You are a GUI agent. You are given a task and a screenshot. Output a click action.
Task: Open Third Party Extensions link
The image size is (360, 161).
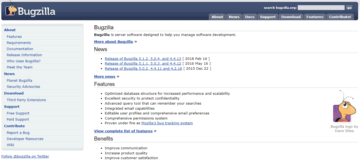26,100
